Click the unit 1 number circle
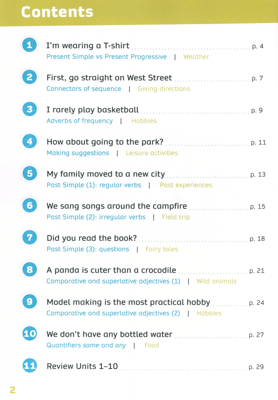The image size is (278, 400). [30, 46]
